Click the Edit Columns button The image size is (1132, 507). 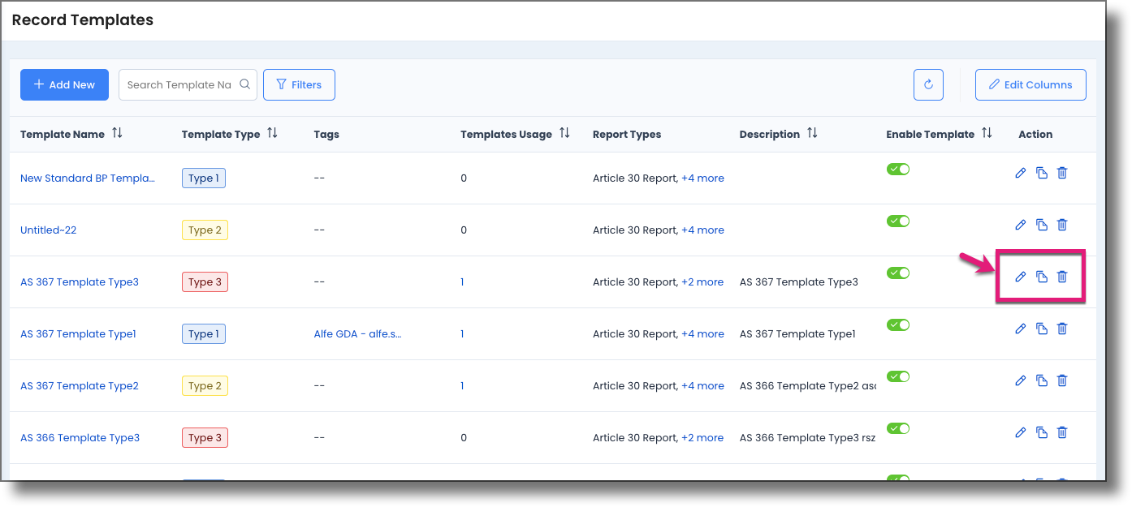coord(1030,84)
